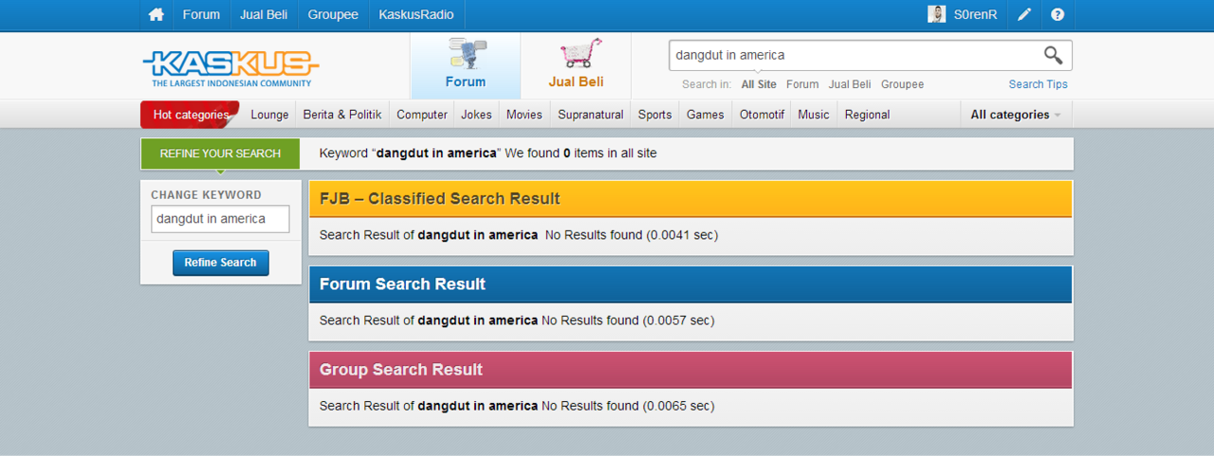Viewport: 1214px width, 456px height.
Task: Open Forum in the top navigation bar
Action: point(201,15)
